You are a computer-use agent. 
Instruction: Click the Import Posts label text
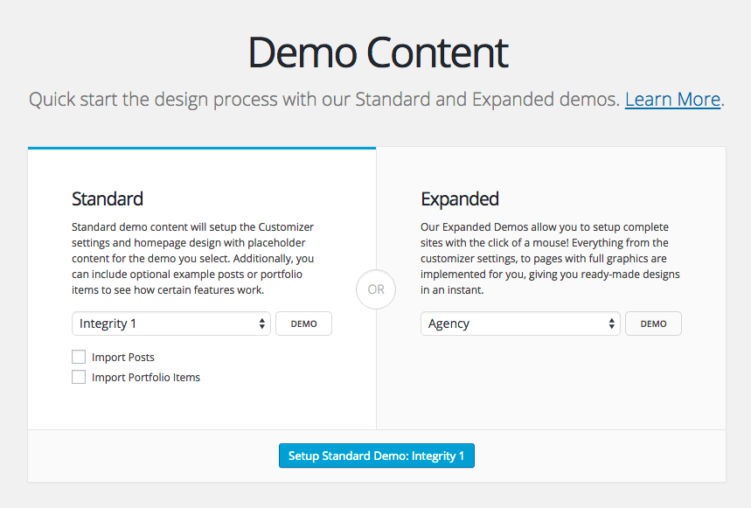point(123,358)
